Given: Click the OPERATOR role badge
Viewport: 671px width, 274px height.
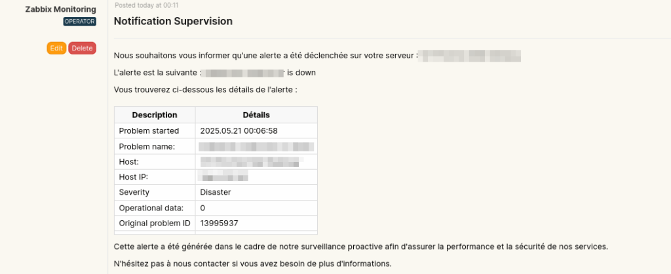Looking at the screenshot, I should [80, 21].
